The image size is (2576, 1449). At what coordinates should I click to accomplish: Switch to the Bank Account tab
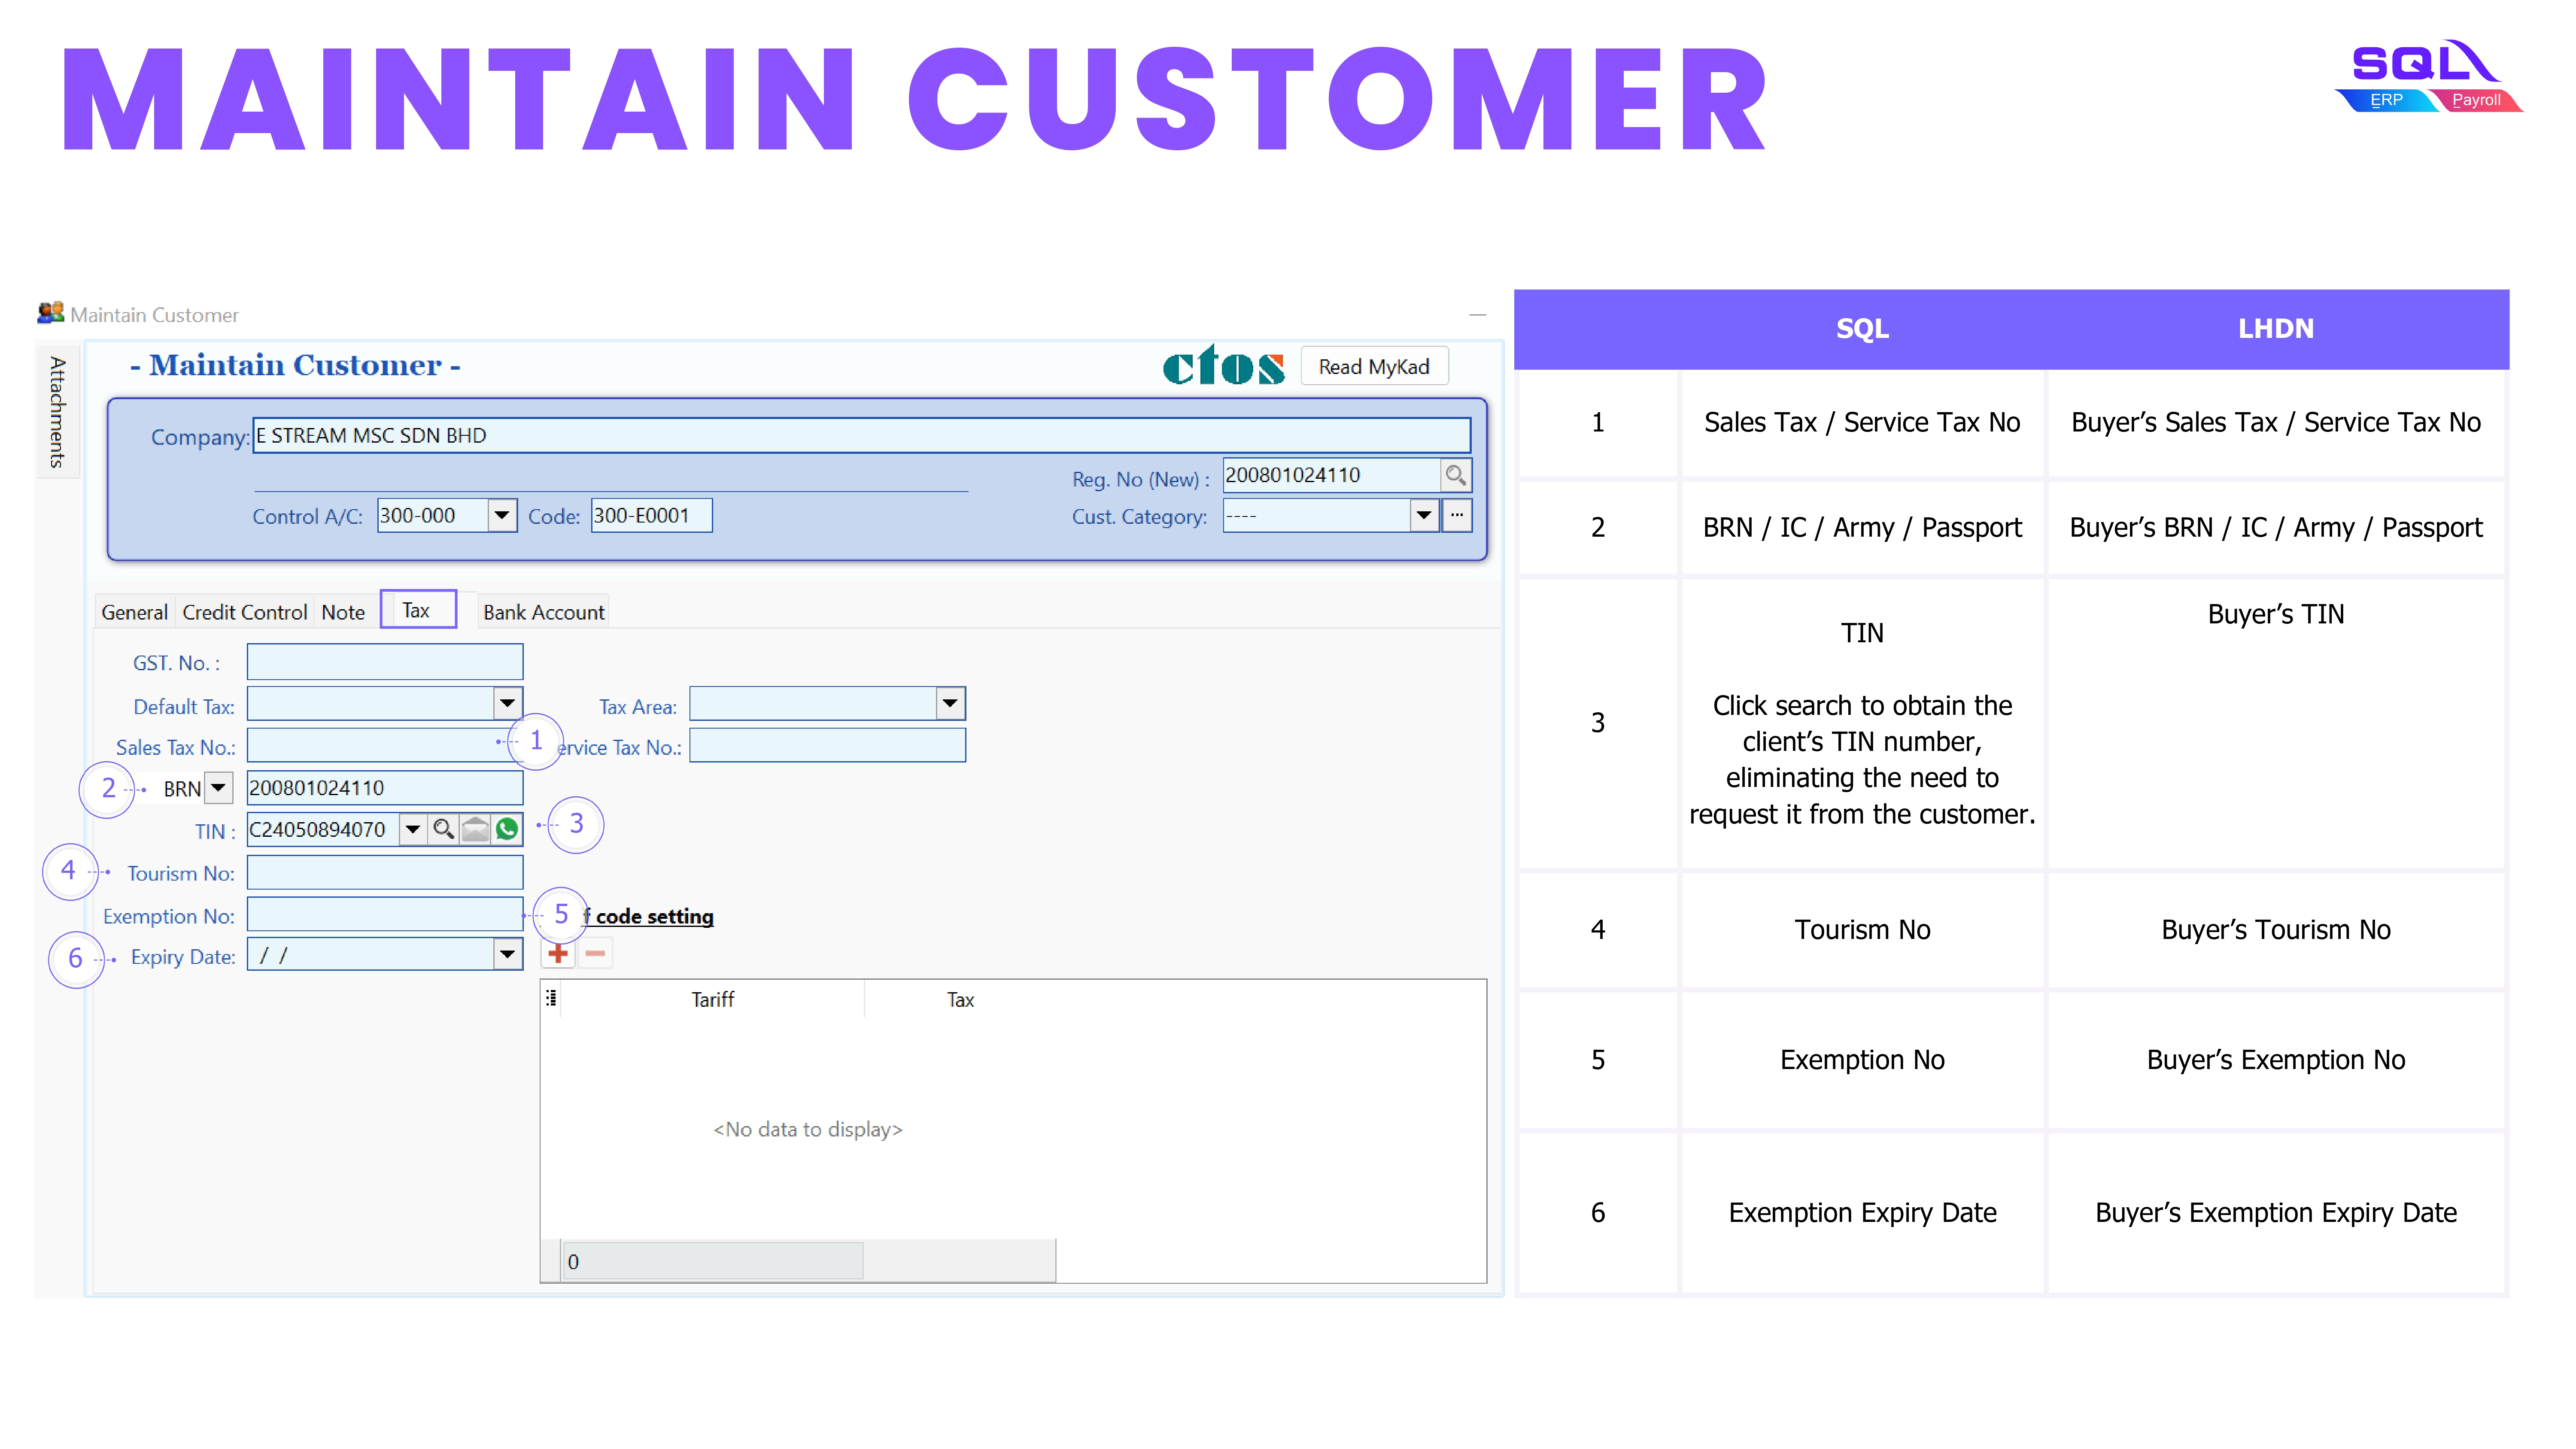[x=543, y=612]
